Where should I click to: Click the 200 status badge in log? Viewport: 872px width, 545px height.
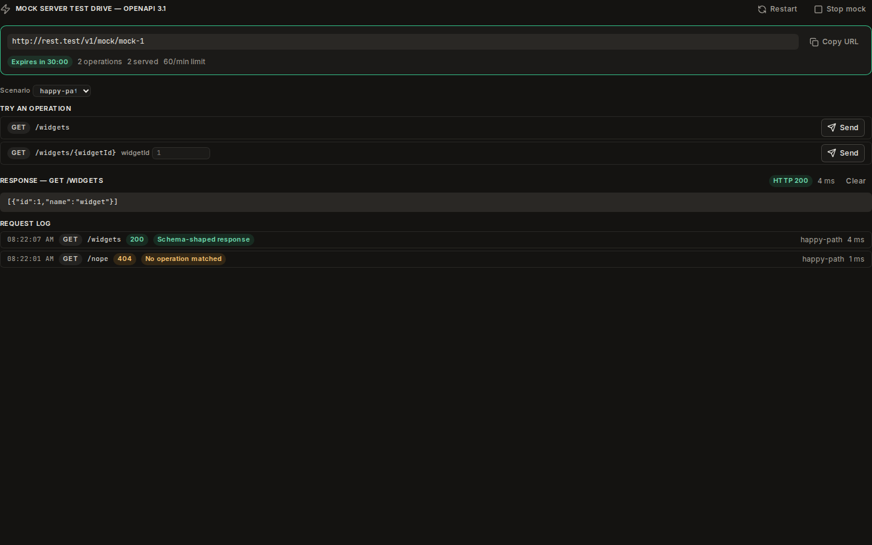tap(137, 240)
